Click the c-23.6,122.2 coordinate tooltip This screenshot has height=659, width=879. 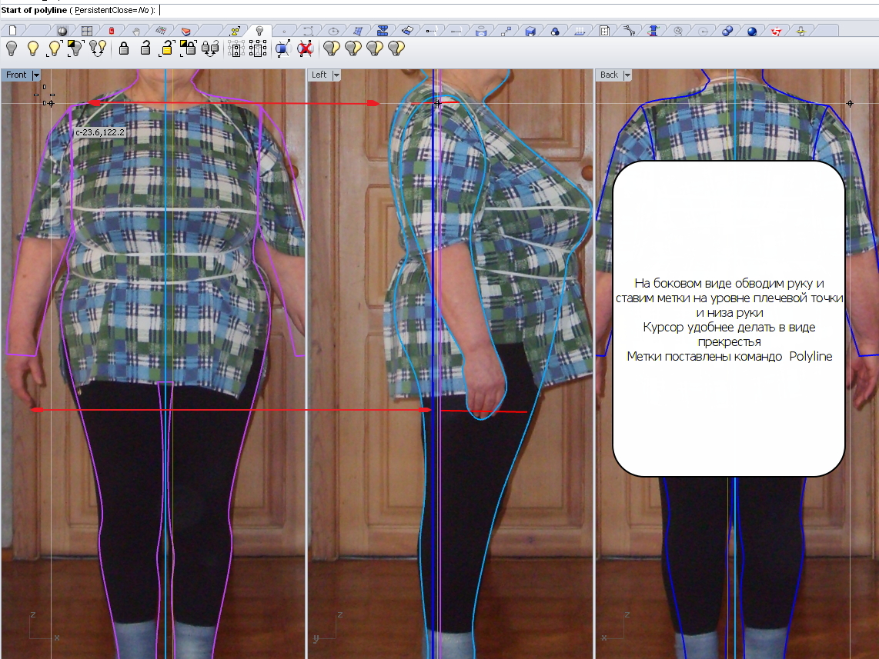[x=100, y=133]
